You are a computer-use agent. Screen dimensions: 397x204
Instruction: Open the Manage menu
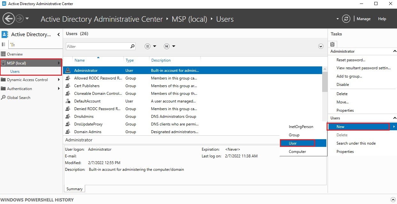[363, 19]
